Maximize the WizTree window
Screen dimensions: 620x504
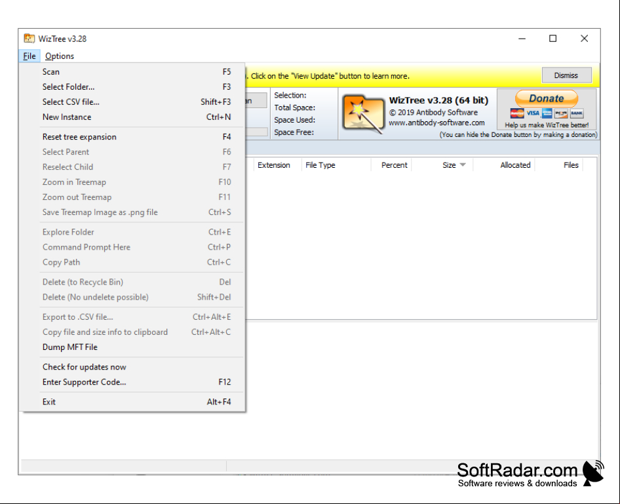point(552,39)
